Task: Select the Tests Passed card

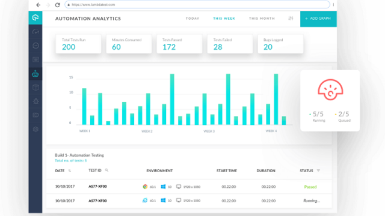Action: click(179, 44)
